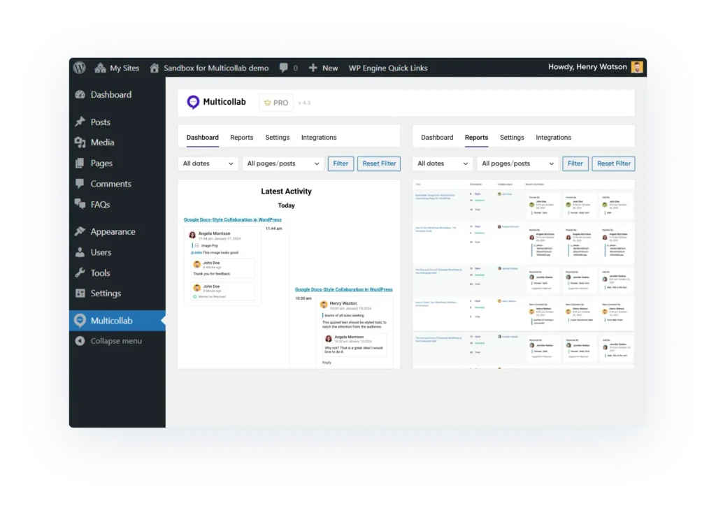Image resolution: width=716 pixels, height=508 pixels.
Task: Open WP Engine Quick Links menu
Action: pos(388,68)
